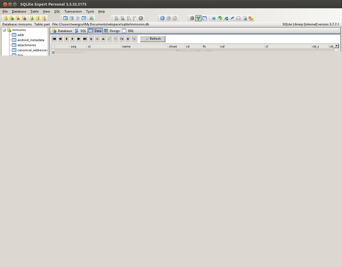This screenshot has width=342, height=267.
Task: Click the gray stop circle X icon
Action: pyautogui.click(x=141, y=18)
